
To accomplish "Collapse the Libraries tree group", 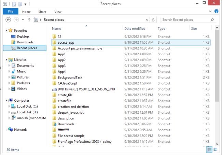I will [6, 60].
